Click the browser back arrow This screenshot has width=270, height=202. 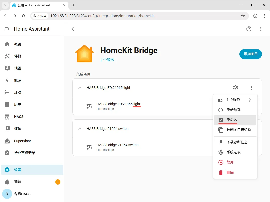click(6, 16)
